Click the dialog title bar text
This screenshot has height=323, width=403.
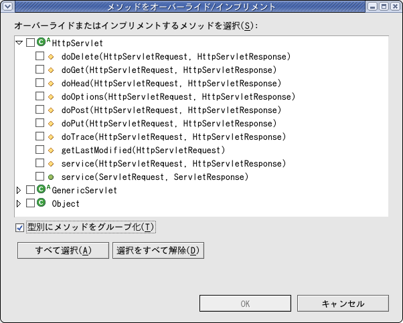click(x=191, y=7)
